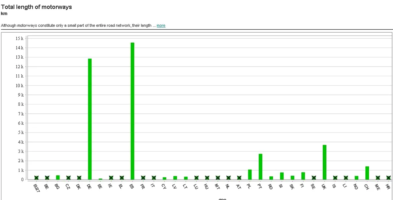Select the X marker above HR
The height and width of the screenshot is (200, 393).
[388, 178]
